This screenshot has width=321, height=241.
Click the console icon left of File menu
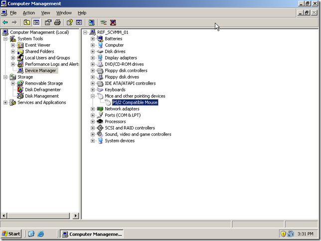point(4,13)
